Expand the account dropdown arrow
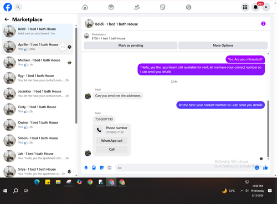Screen dimensions: 277x204 point(266,7)
